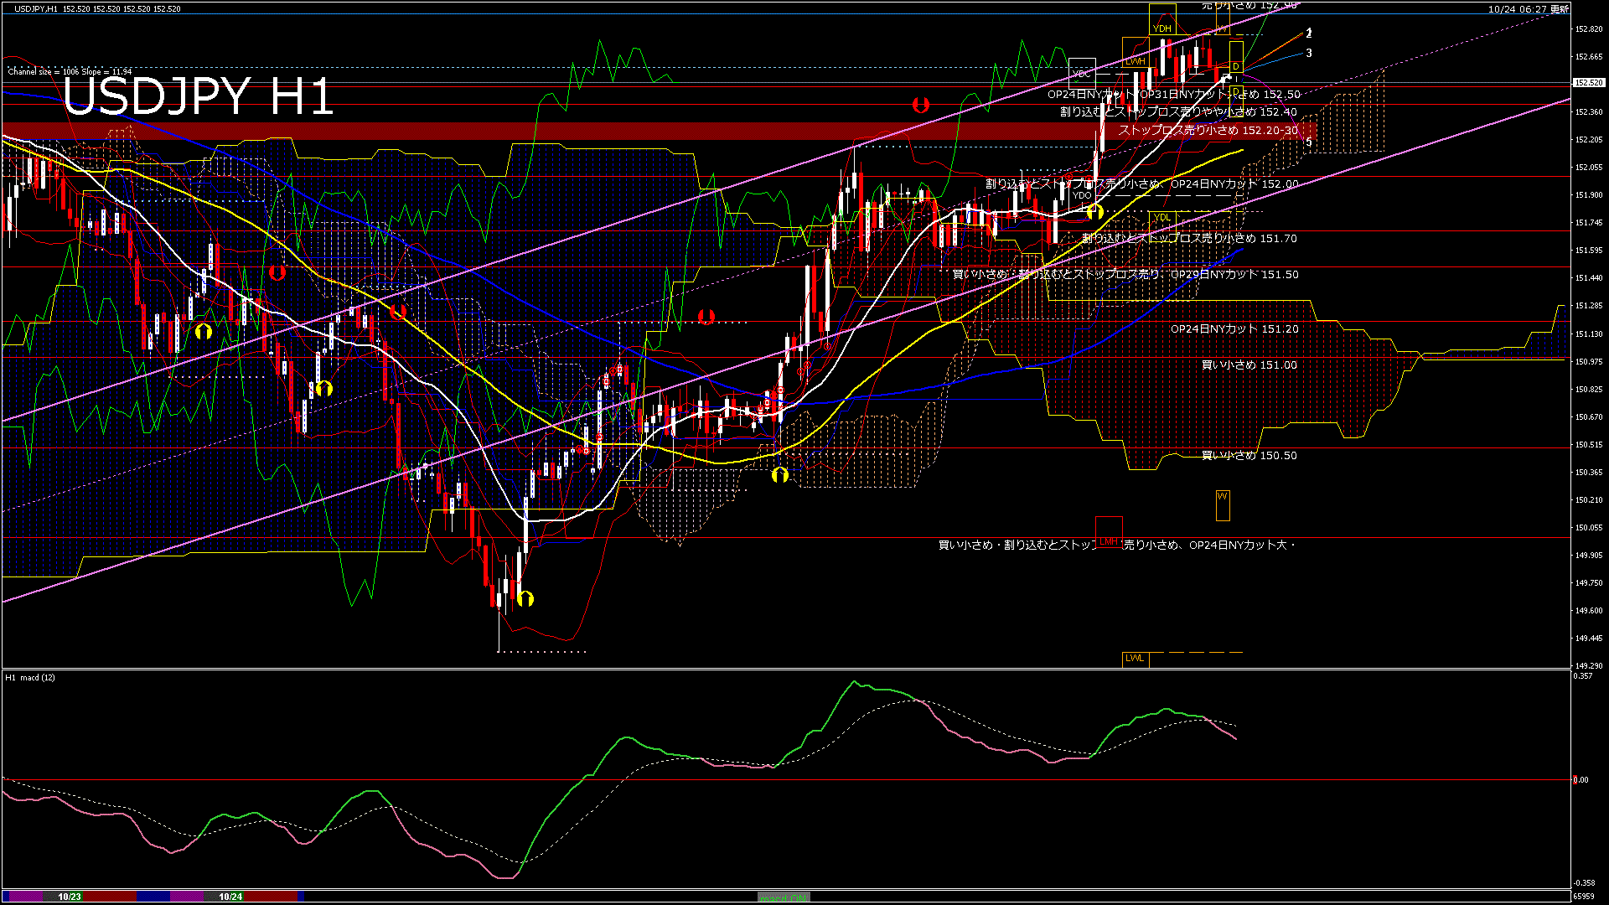Toggle the white U marker near 150.55 cloud area
1609x905 pixels.
(779, 475)
